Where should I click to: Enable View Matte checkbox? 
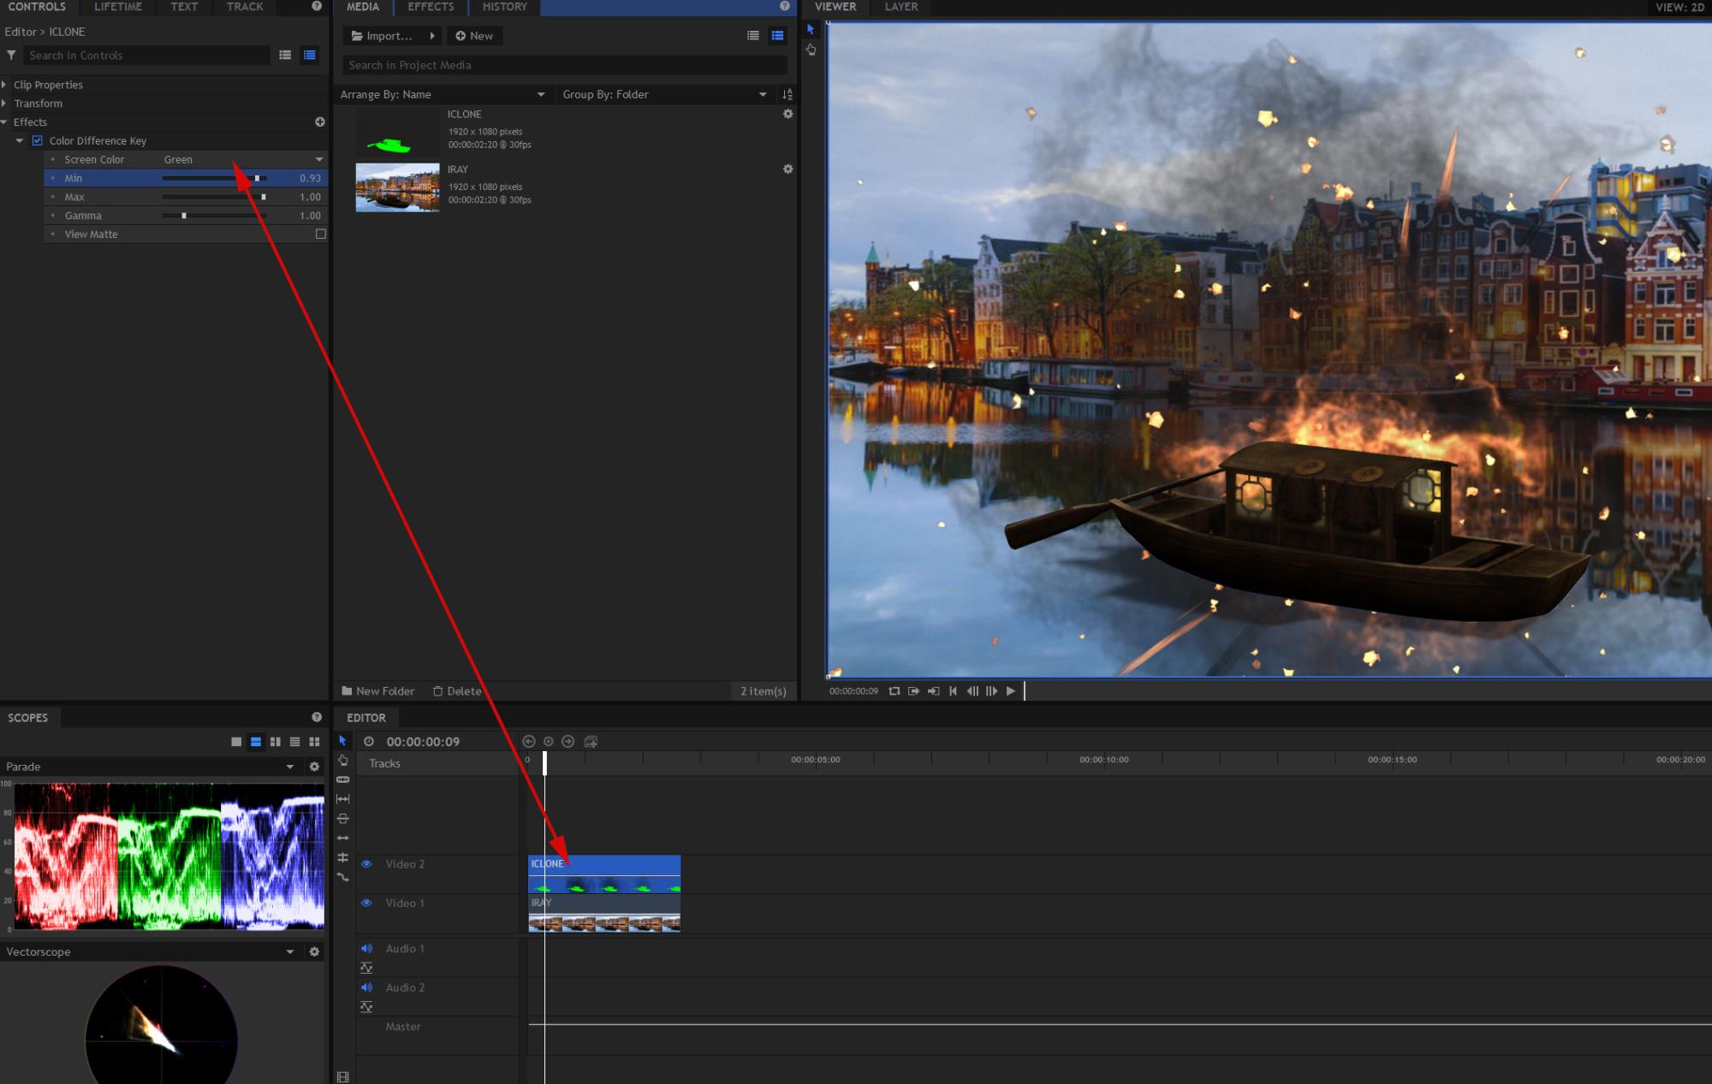[321, 234]
